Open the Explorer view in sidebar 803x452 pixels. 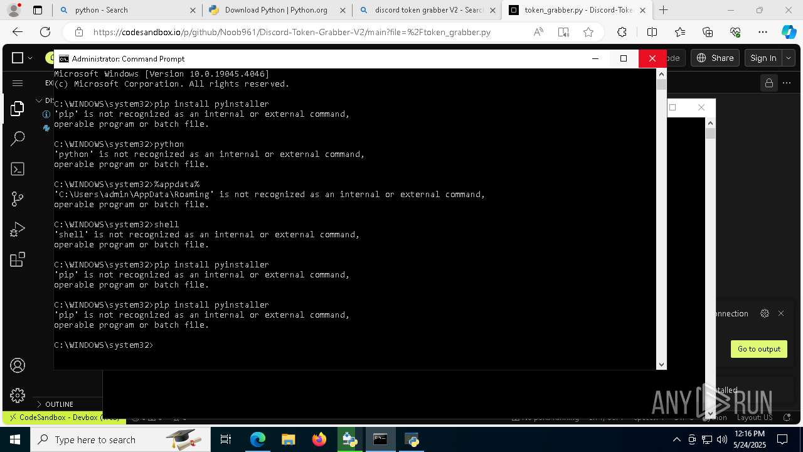18,108
